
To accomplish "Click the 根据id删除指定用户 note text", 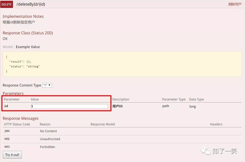I will pyautogui.click(x=19, y=22).
